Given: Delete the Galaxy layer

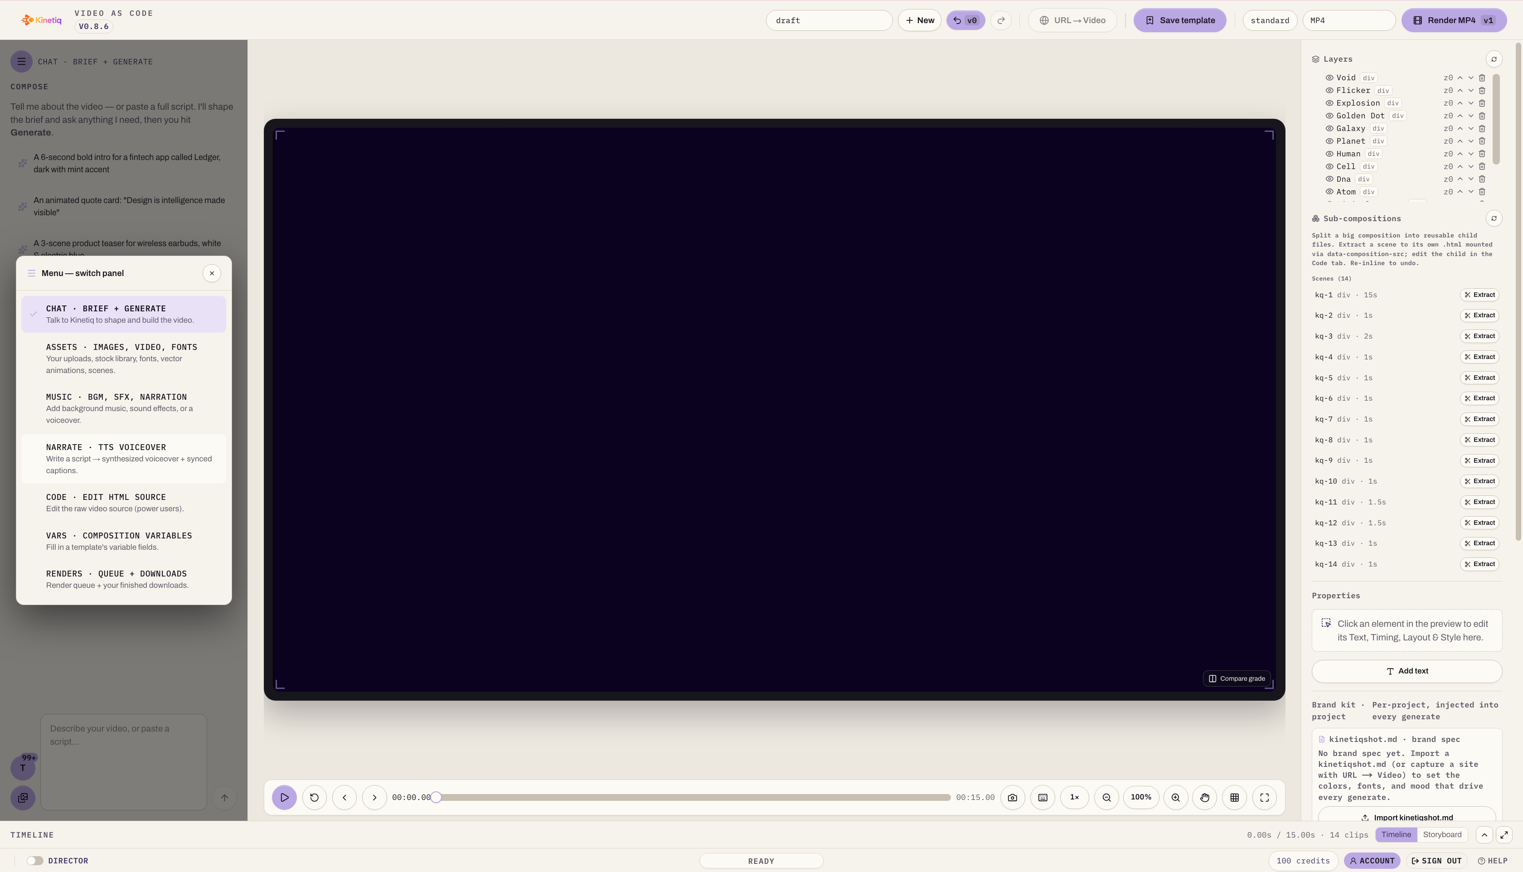Looking at the screenshot, I should click(1482, 128).
